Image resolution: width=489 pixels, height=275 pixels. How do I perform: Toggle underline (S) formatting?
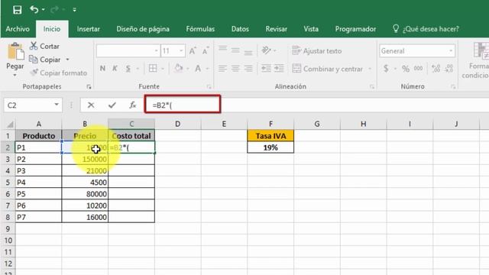coord(128,68)
